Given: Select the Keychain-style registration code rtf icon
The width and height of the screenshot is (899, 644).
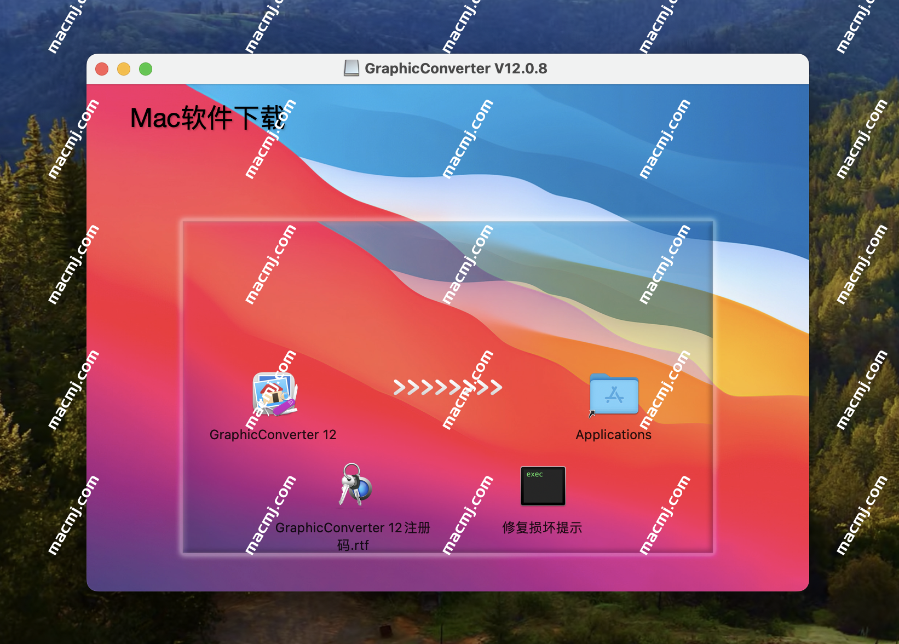Looking at the screenshot, I should tap(355, 485).
